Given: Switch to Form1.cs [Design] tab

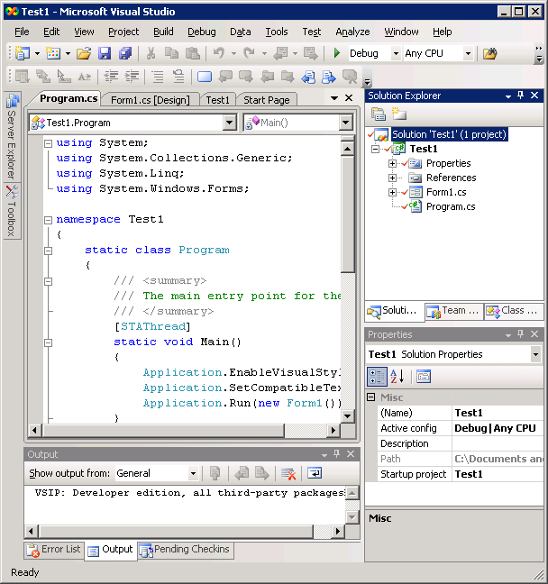Looking at the screenshot, I should 150,100.
